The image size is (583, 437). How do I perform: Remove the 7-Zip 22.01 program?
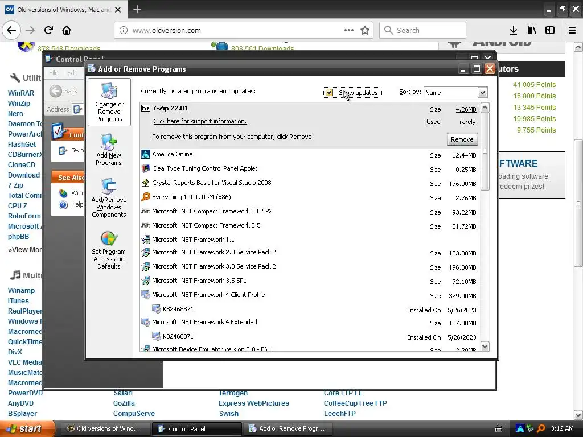tap(462, 139)
